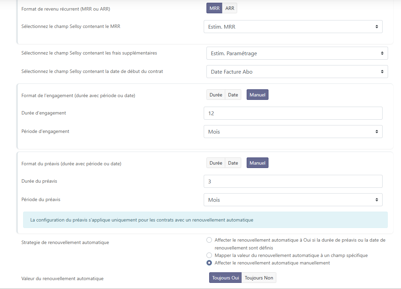
Task: Select radio: Oui if préavis duration defined
Action: (x=209, y=240)
